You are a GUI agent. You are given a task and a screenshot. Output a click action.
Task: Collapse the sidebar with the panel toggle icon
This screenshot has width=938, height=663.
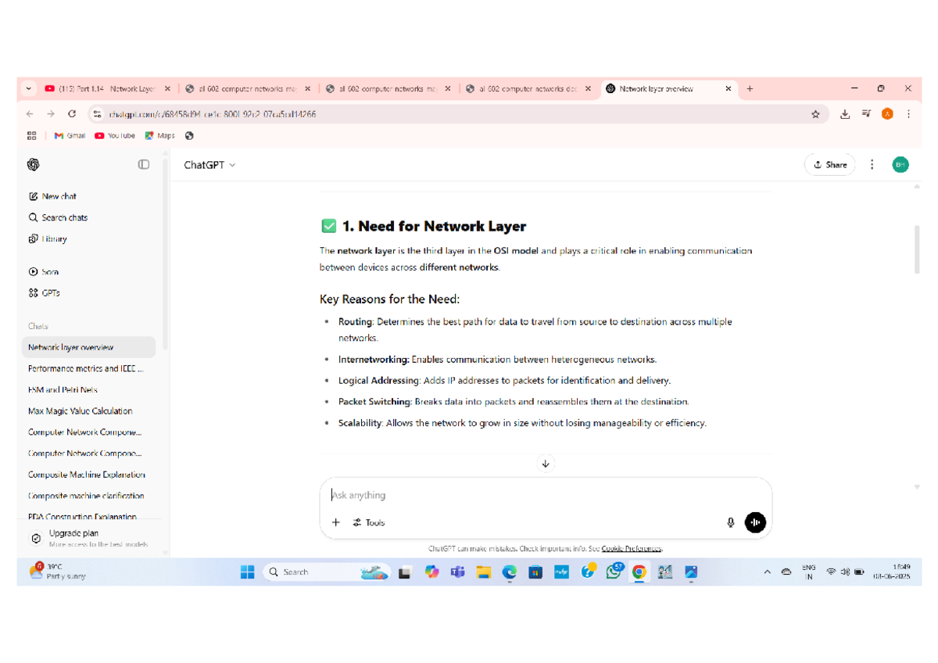[x=144, y=164]
